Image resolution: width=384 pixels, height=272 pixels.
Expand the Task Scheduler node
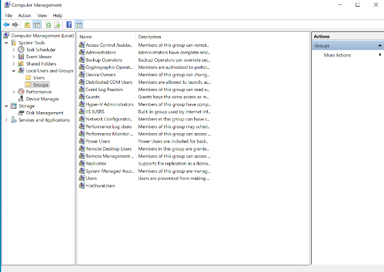click(13, 49)
